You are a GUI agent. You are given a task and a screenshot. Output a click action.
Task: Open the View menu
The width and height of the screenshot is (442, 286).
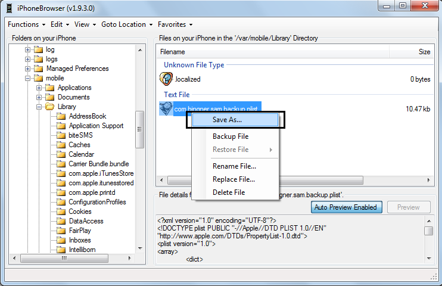pos(85,24)
